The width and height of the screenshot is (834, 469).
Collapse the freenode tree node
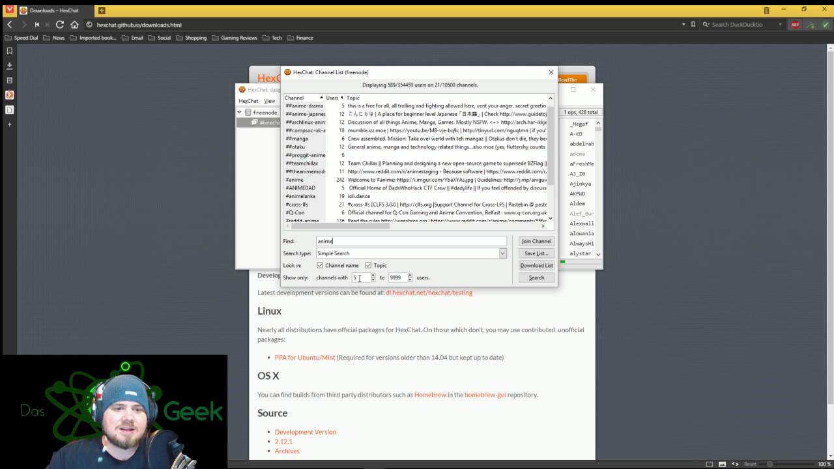point(239,112)
